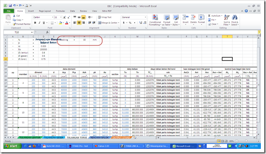Screen dimensions: 266x154
Task: Expand the Name Box dropdown
Action: tap(32, 33)
